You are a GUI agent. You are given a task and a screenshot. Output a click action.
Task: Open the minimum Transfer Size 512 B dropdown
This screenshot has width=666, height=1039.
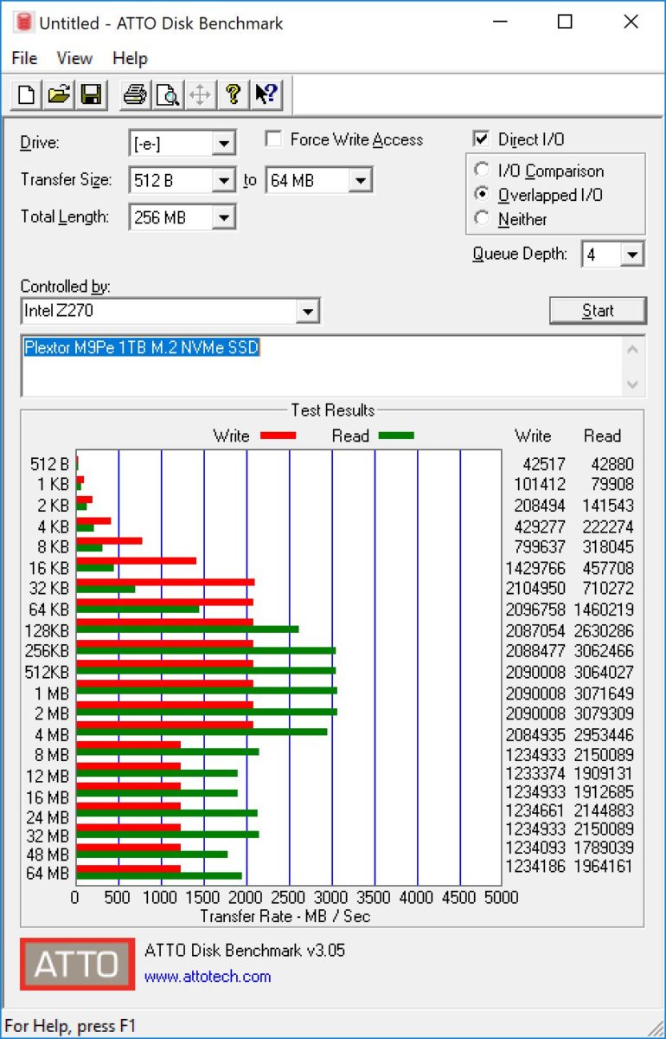[223, 180]
